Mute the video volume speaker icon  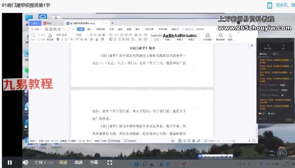[25, 162]
